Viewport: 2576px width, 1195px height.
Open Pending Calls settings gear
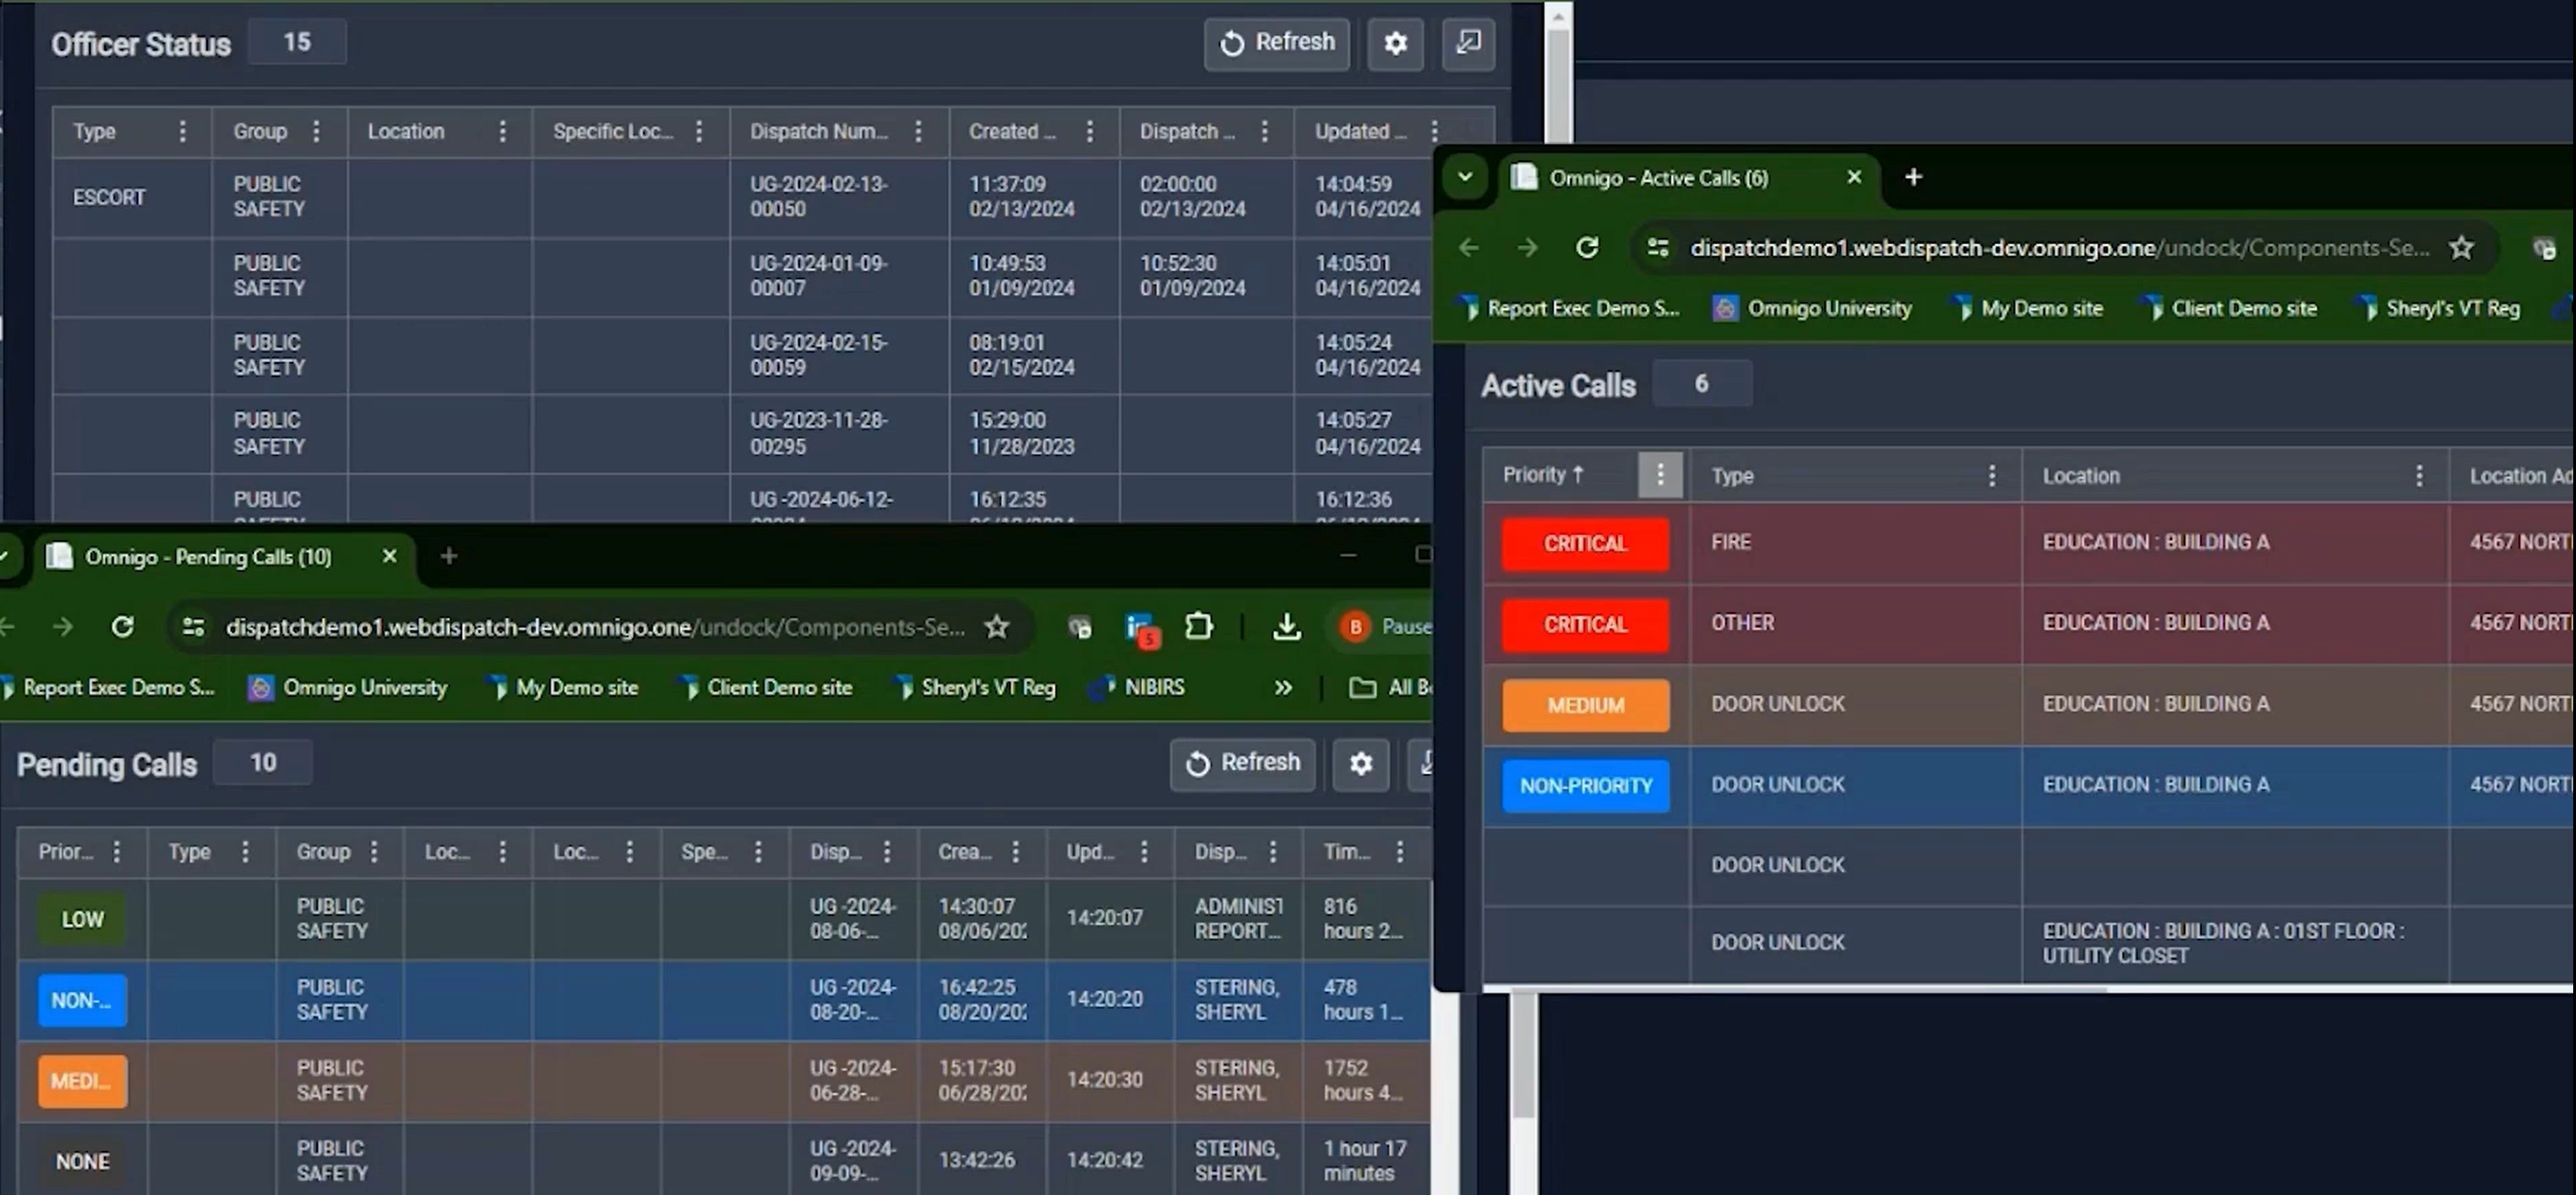[x=1360, y=763]
